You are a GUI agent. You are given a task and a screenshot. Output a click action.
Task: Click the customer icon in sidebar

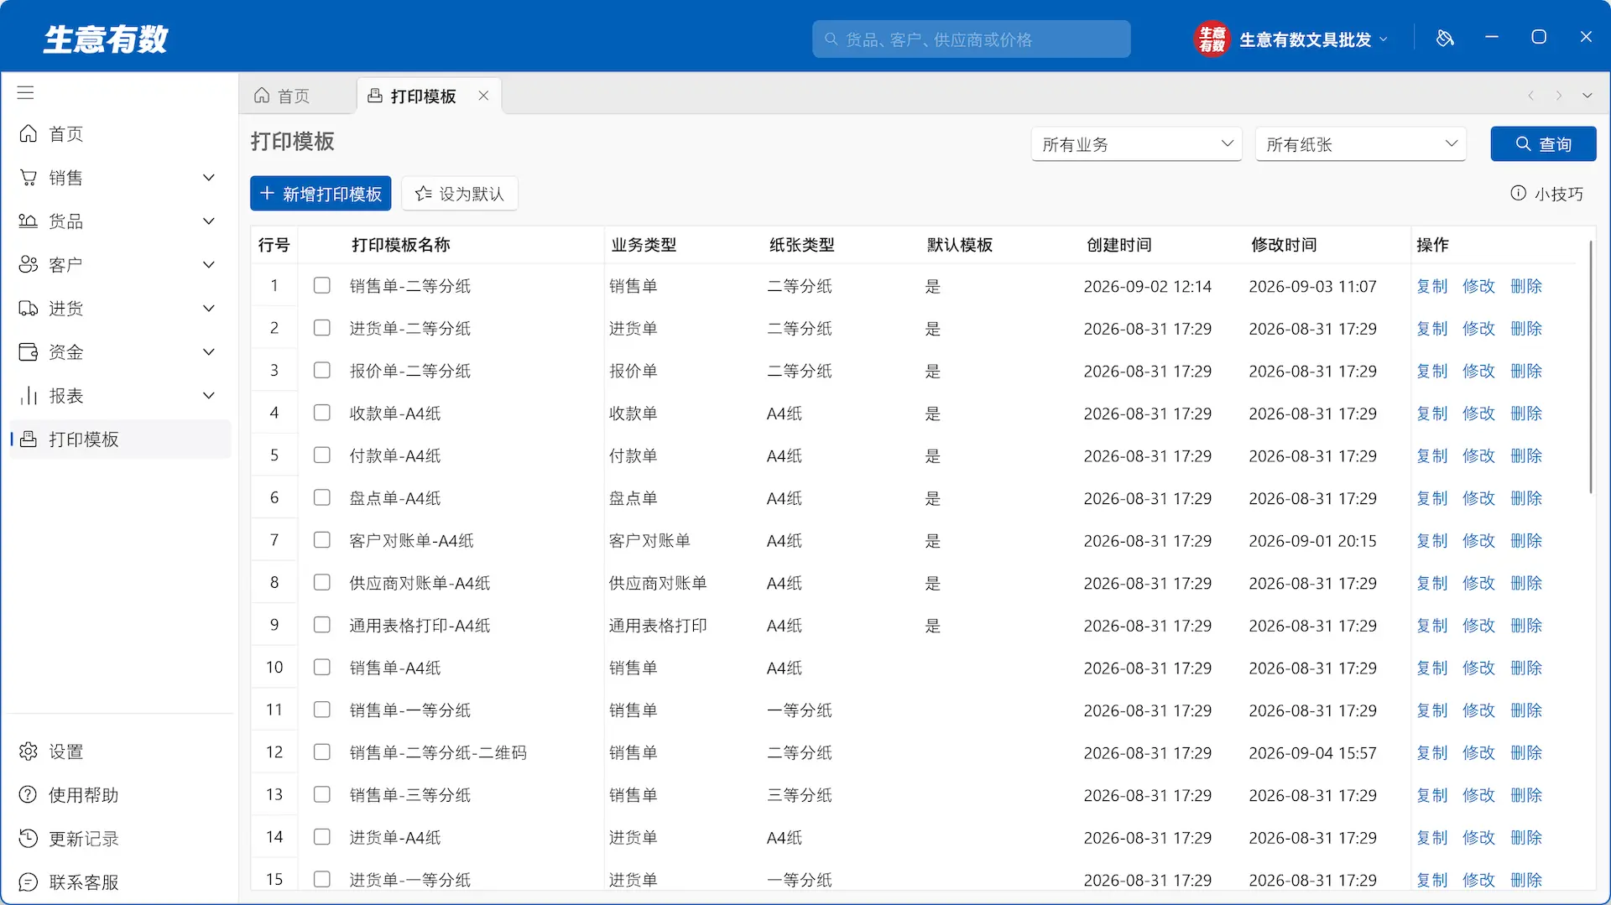coord(29,265)
